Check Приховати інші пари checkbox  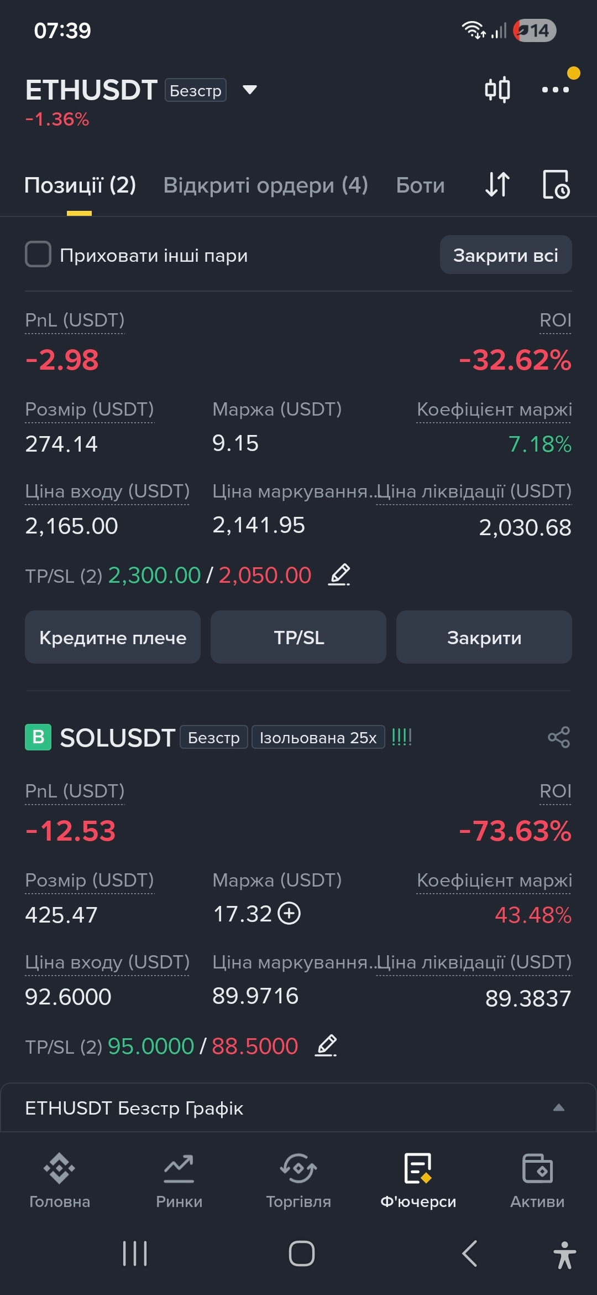tap(38, 255)
